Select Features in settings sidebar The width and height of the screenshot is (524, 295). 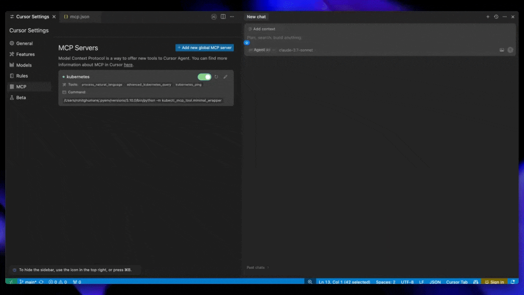click(25, 54)
